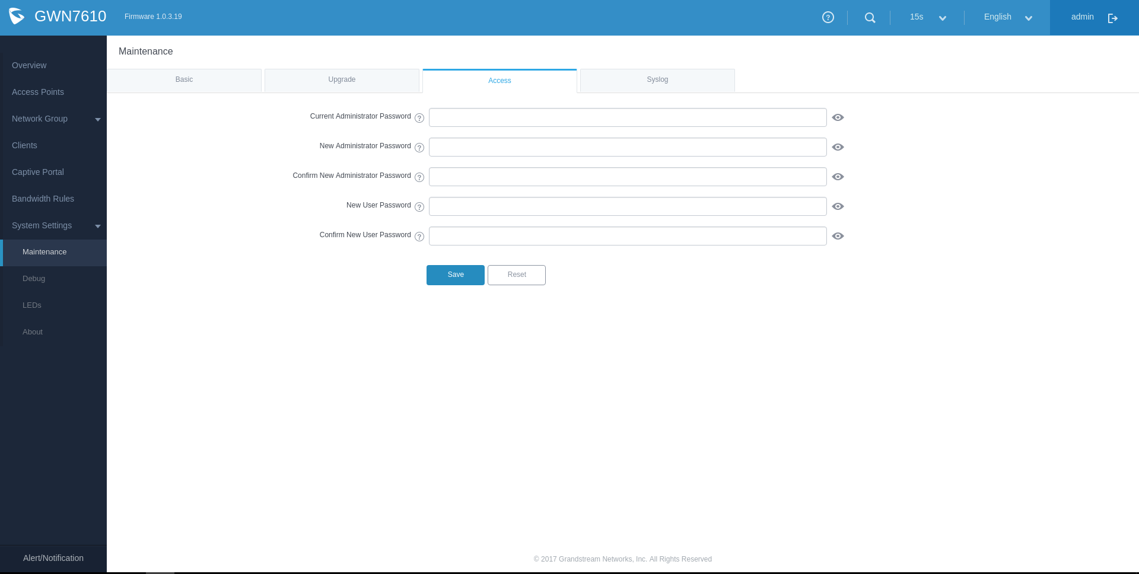Toggle visibility of Confirm New User Password
1139x574 pixels.
coord(838,236)
